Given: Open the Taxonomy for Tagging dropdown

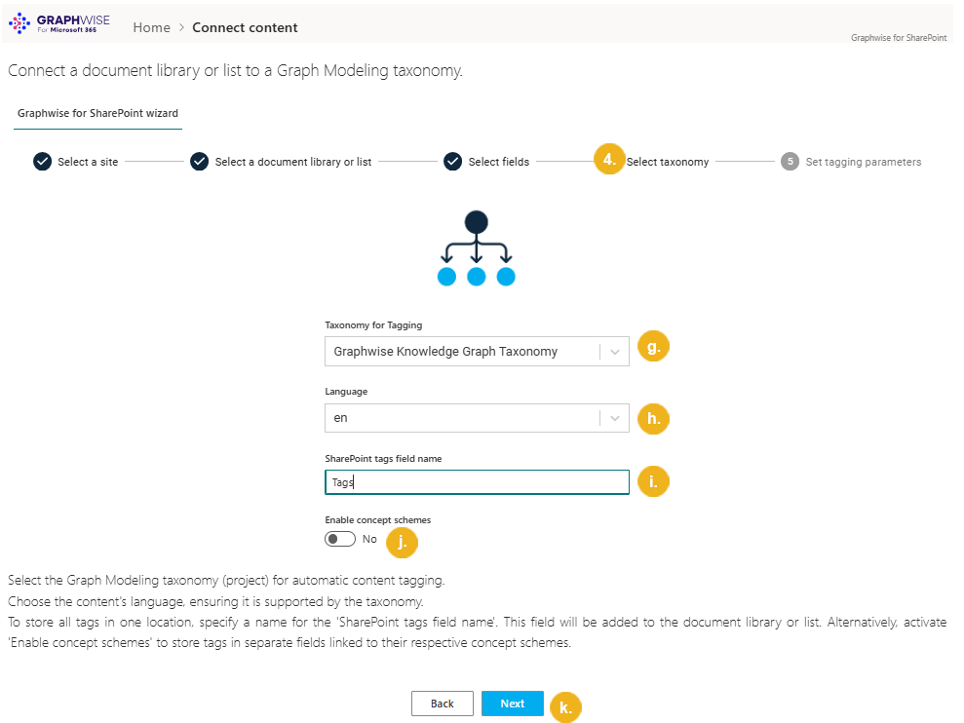Looking at the screenshot, I should (x=477, y=351).
